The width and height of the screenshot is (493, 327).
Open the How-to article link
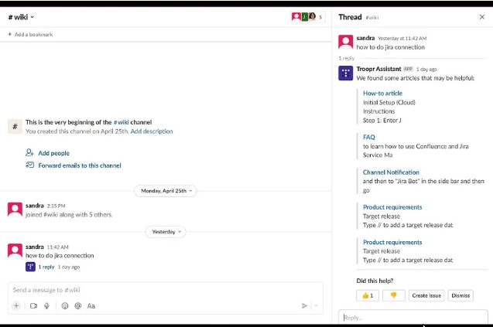pyautogui.click(x=382, y=94)
